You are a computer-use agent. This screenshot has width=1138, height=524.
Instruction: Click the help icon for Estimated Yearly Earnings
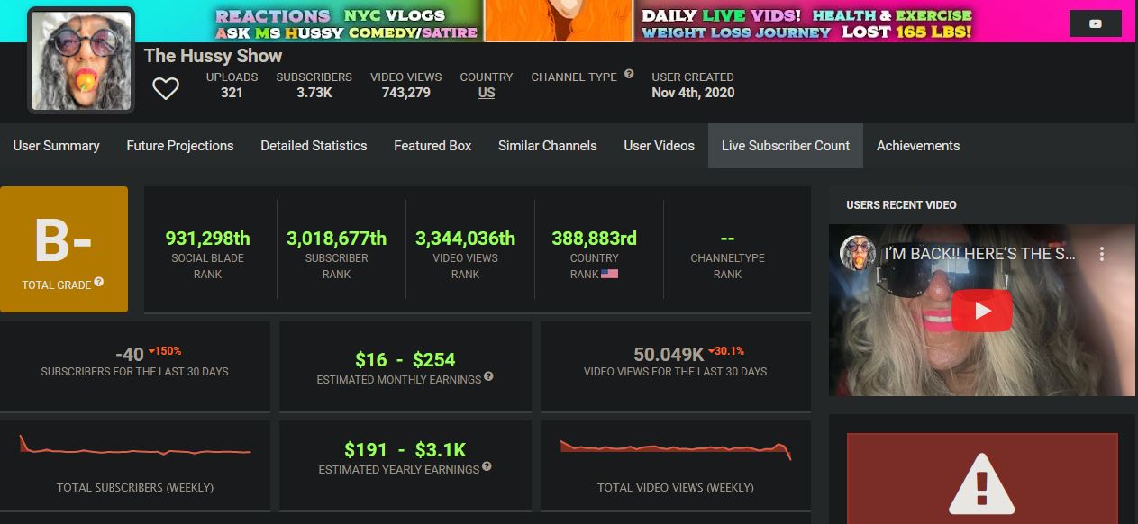click(x=487, y=466)
